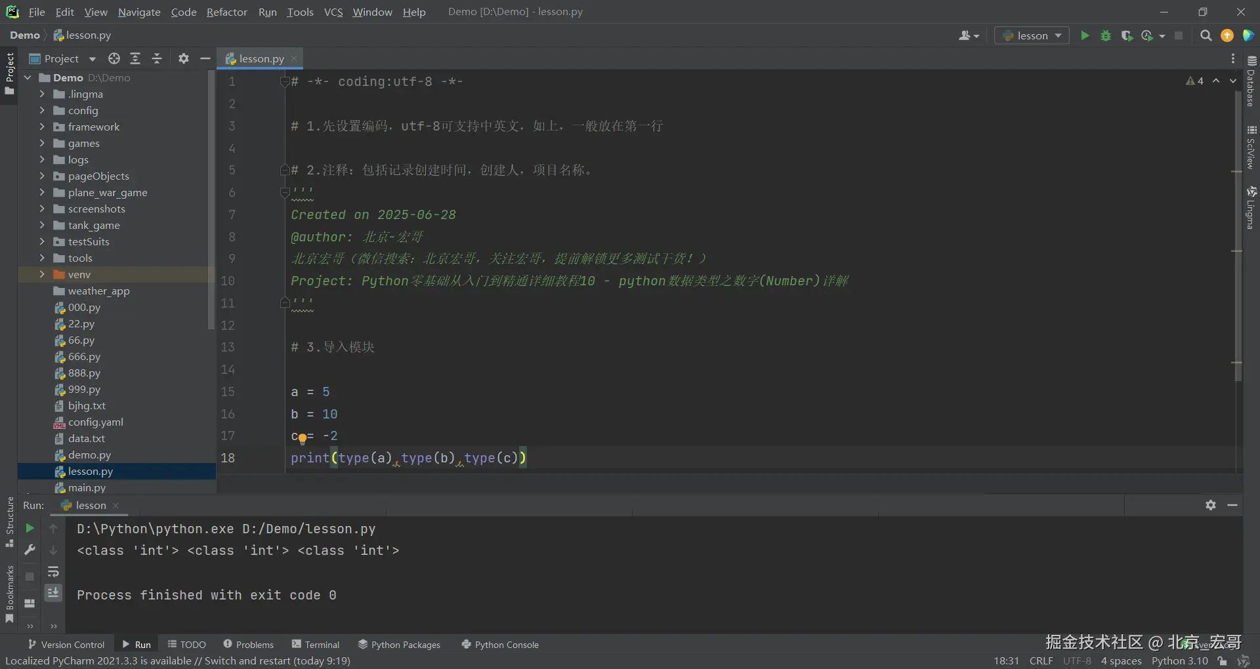Open the Bookmarks tool window
Viewport: 1260px width, 669px height.
9,594
